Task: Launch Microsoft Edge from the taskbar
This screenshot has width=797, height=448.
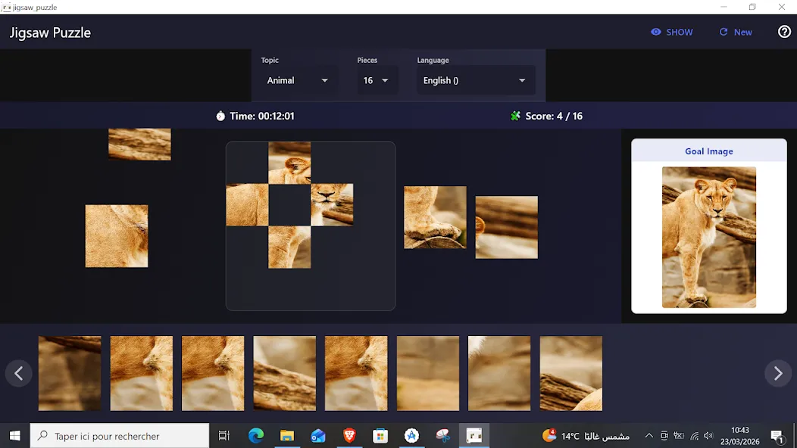Action: 255,436
